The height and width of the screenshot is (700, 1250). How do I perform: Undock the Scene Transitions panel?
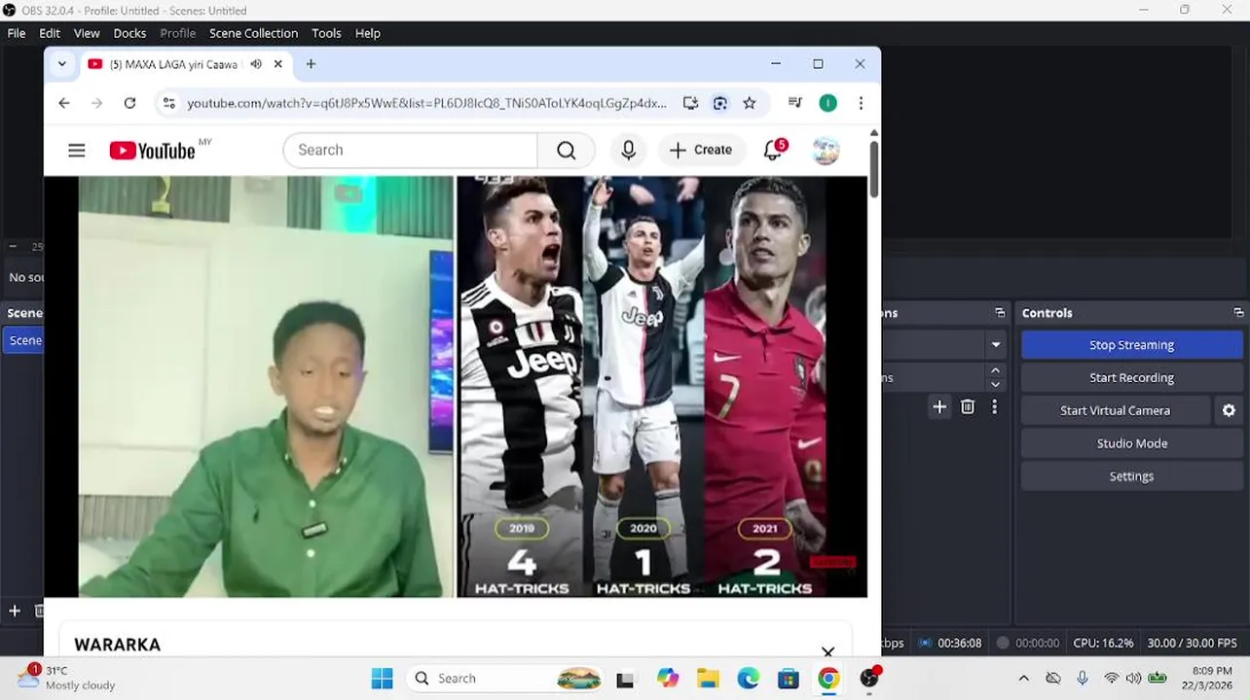tap(1000, 313)
